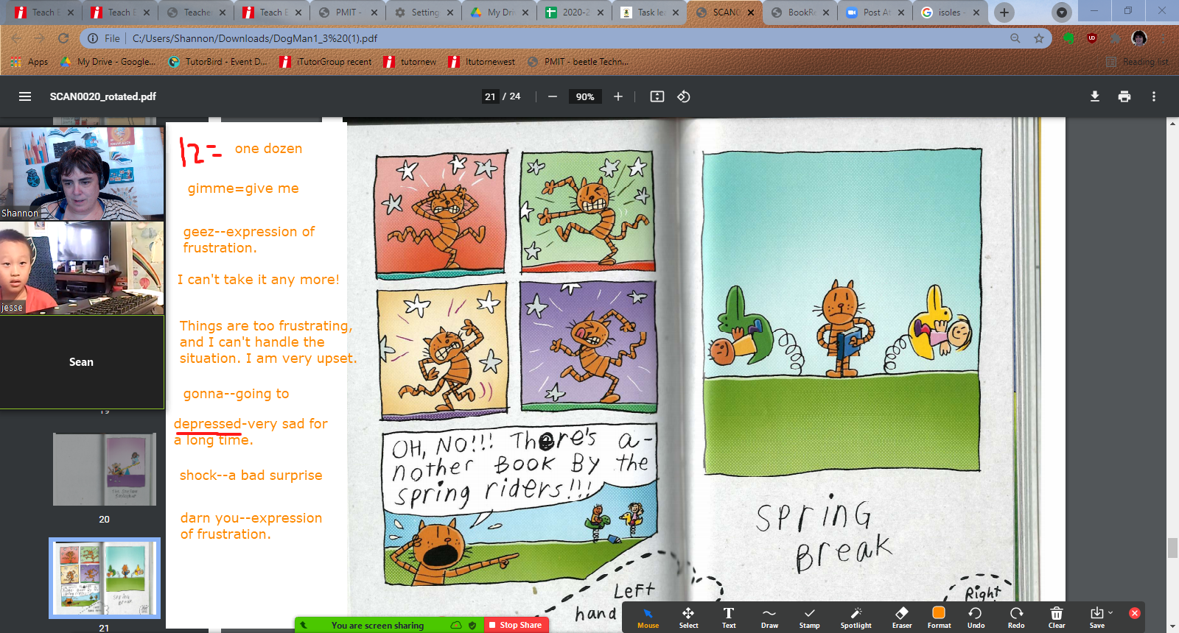
Task: Open the Format color option
Action: click(x=939, y=618)
